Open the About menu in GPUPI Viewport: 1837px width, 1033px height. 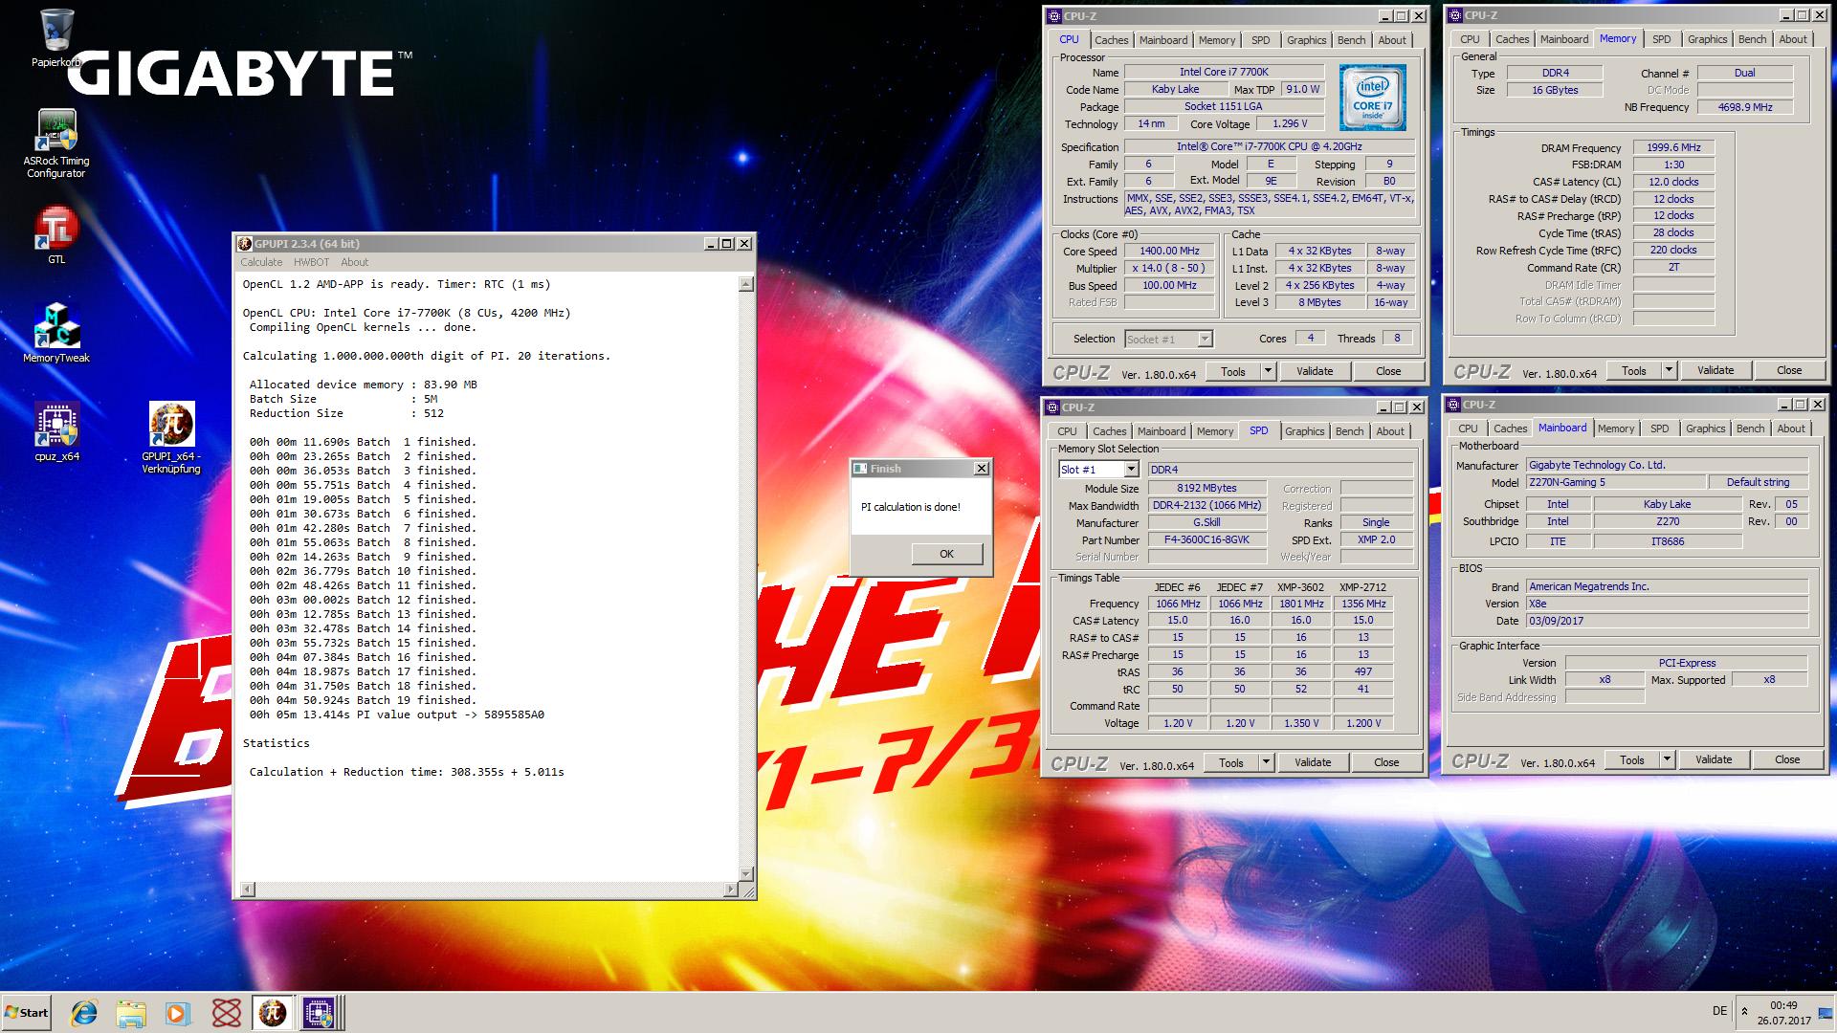[354, 262]
